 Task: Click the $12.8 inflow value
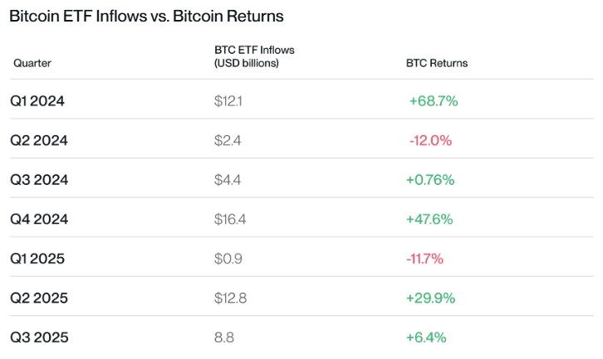click(x=229, y=298)
